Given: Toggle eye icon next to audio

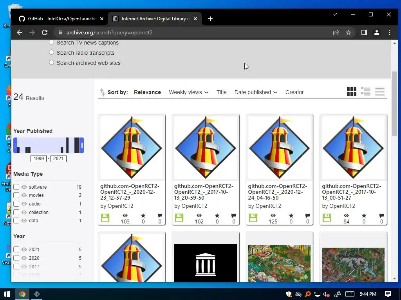Looking at the screenshot, I should tap(24, 204).
